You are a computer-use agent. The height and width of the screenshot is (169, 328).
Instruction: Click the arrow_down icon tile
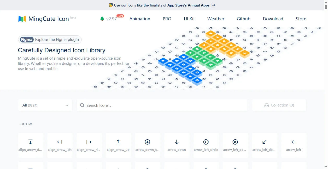(177, 145)
